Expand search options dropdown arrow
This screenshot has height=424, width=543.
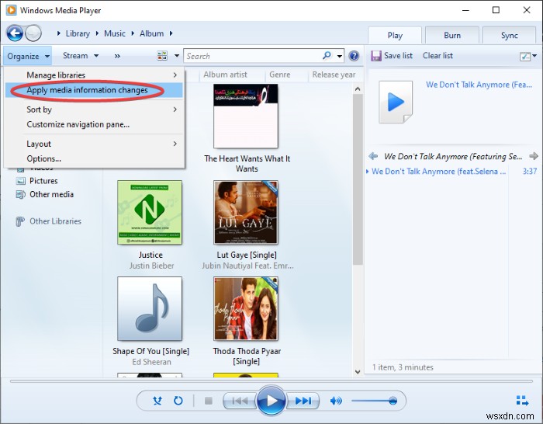(x=340, y=56)
